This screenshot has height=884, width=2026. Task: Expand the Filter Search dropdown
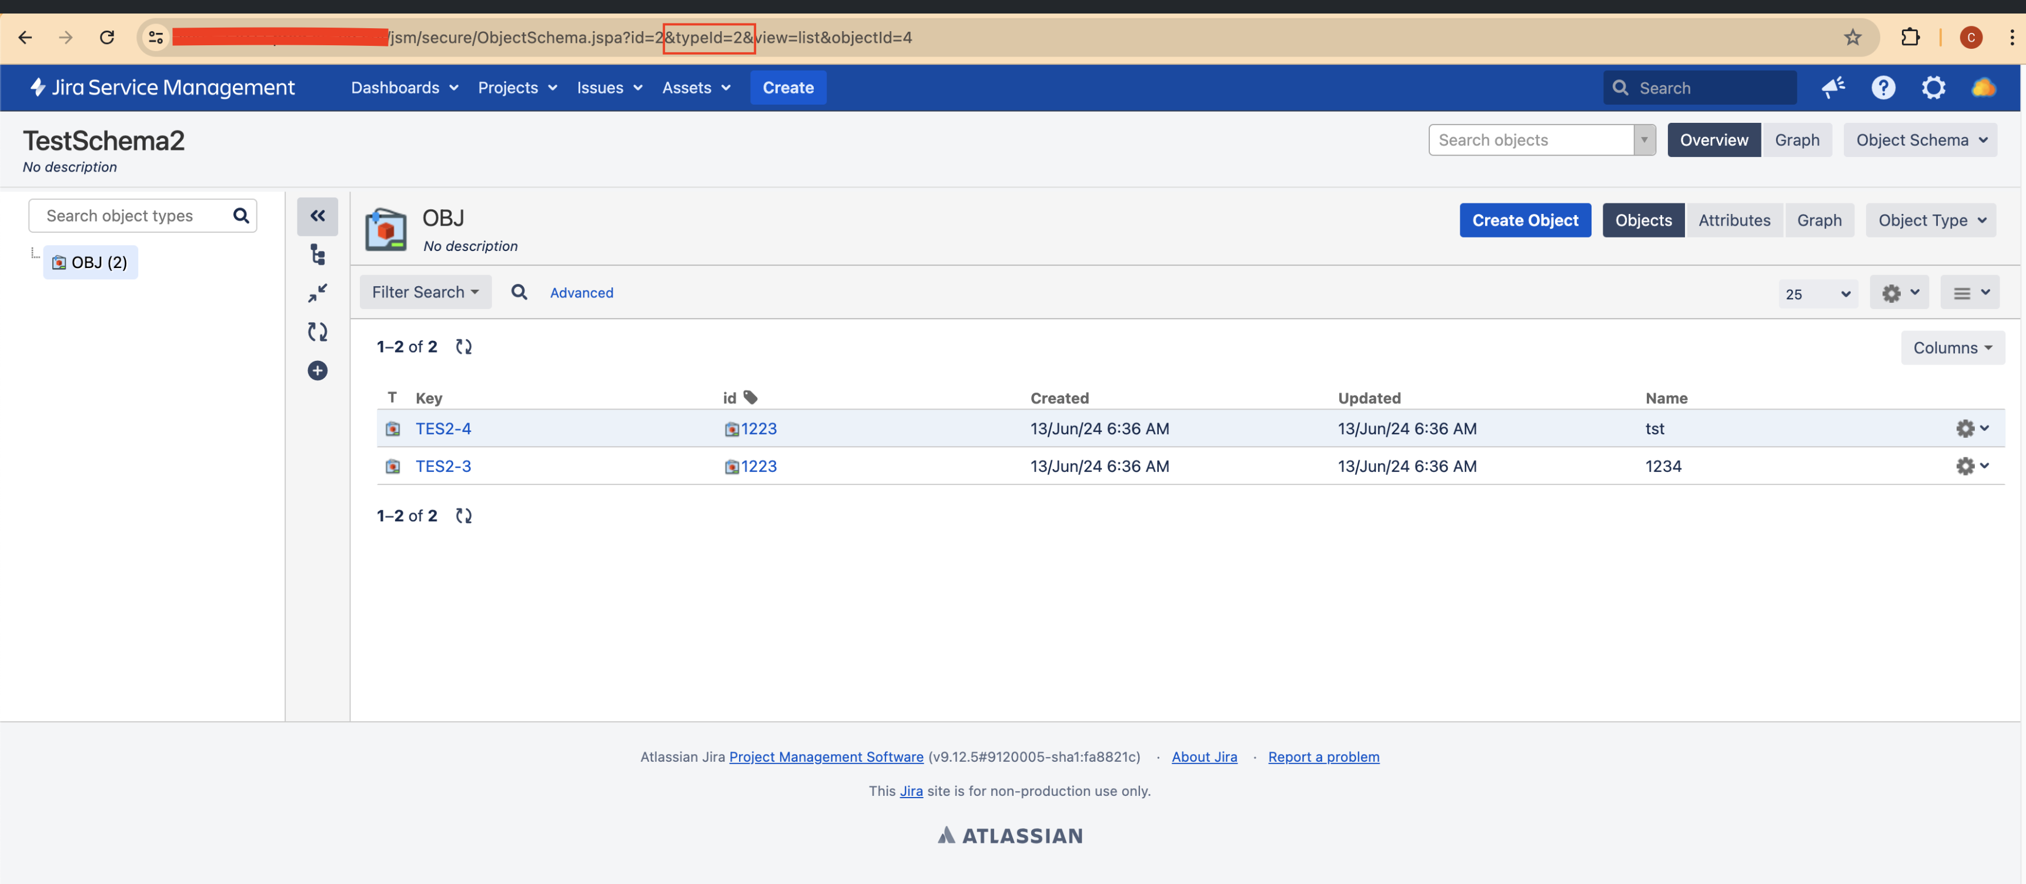click(x=424, y=292)
